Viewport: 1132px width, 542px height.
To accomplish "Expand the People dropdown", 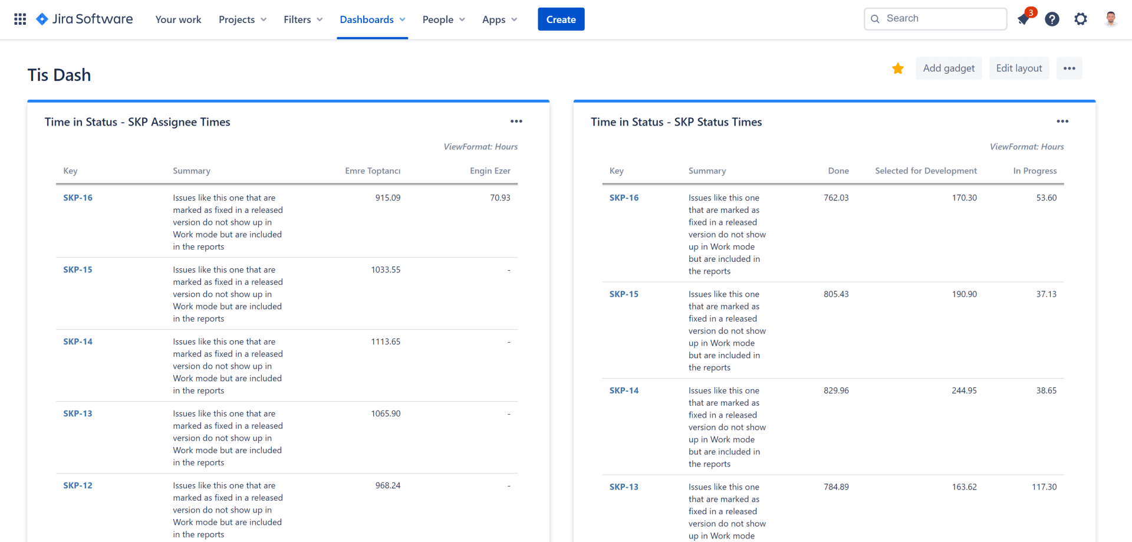I will click(x=444, y=19).
